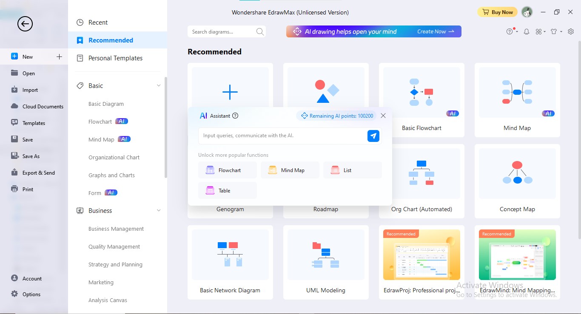
Task: Select Quality Management category
Action: (x=114, y=246)
